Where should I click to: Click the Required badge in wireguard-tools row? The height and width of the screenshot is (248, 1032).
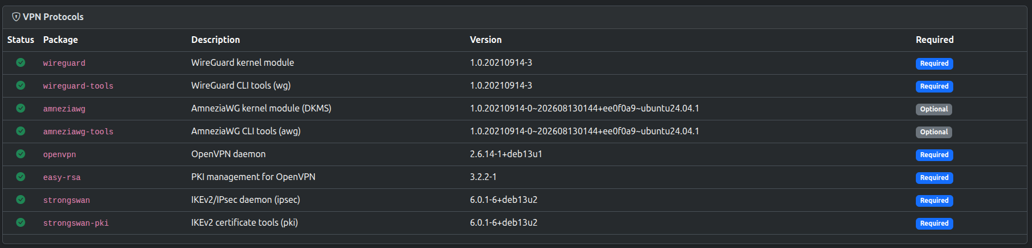pyautogui.click(x=934, y=86)
